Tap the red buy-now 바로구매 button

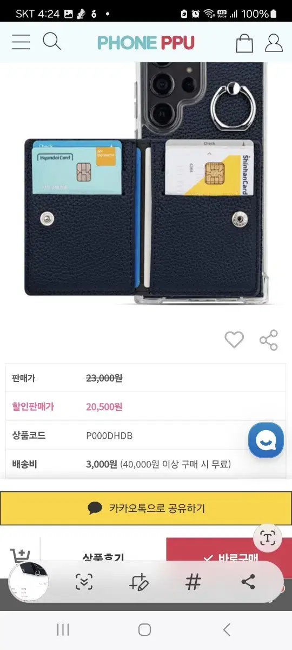click(x=229, y=557)
